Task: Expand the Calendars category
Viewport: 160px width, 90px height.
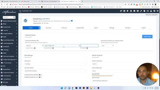Action: click(9, 47)
